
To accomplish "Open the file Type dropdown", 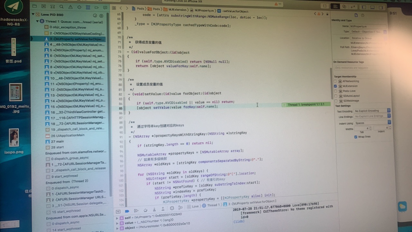I will (368, 32).
